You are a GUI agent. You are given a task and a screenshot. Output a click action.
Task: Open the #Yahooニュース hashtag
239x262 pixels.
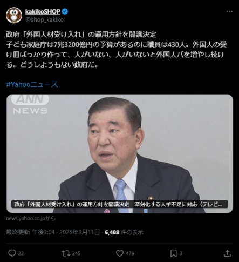point(32,84)
